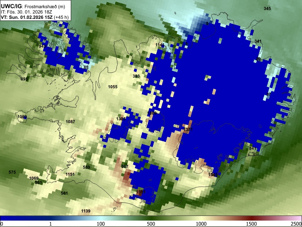
Task: Click the 'UWC/IG: Frostmarkshæð (m)' title text
Action: pos(33,6)
